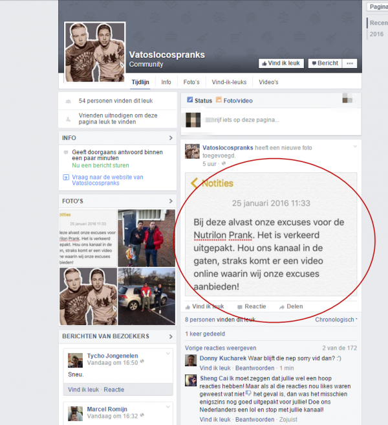This screenshot has height=425, width=388.
Task: Open the Info tab
Action: click(x=166, y=82)
